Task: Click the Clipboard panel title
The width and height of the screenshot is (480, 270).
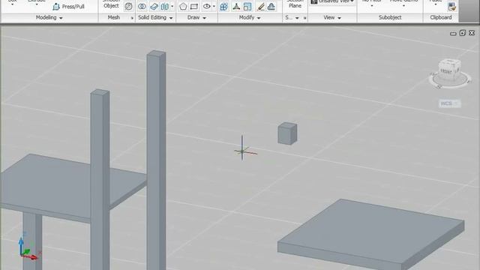Action: coord(441,17)
